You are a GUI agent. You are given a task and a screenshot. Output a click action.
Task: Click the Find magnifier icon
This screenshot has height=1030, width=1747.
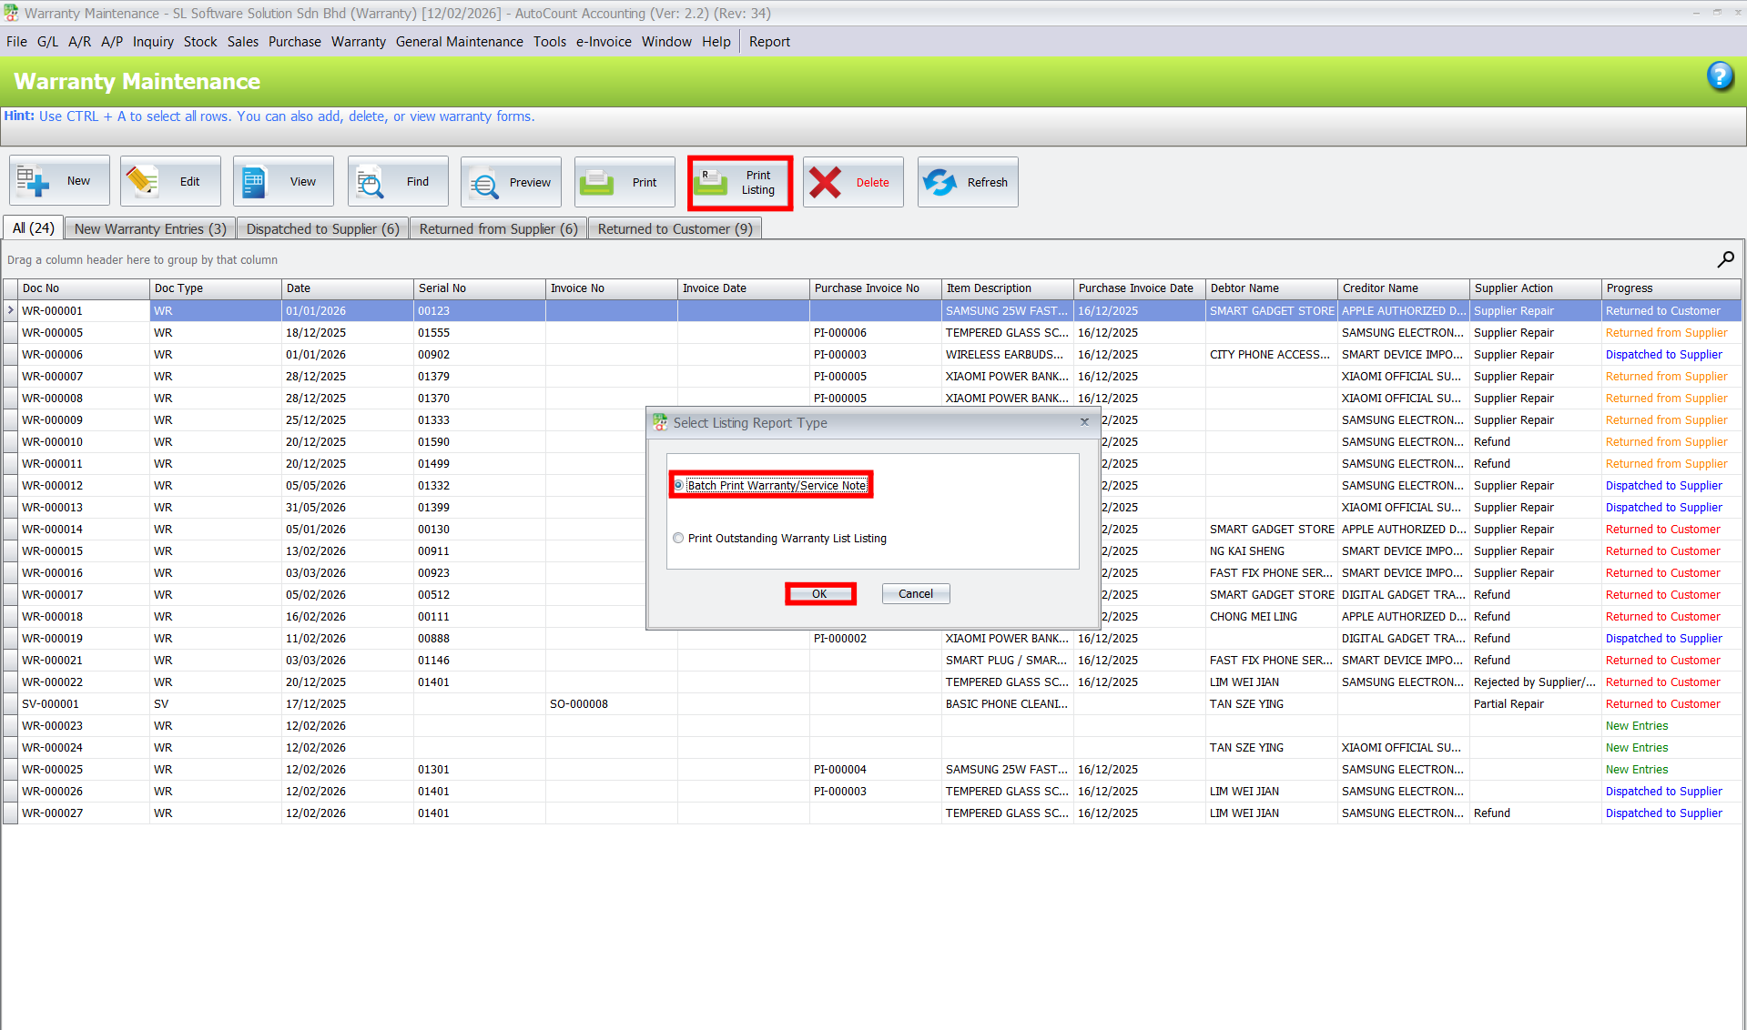click(370, 182)
